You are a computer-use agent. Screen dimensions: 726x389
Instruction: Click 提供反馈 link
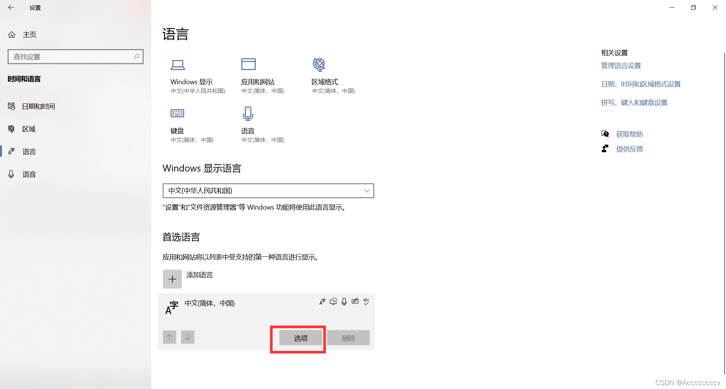click(x=630, y=149)
